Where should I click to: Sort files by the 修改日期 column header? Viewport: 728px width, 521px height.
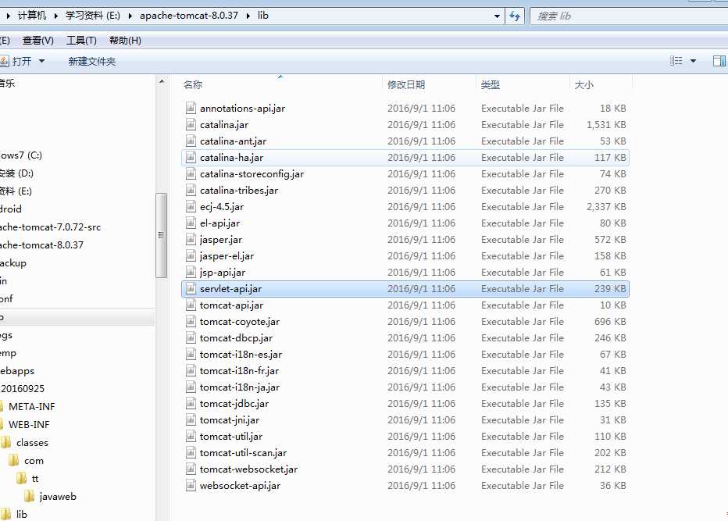[x=429, y=84]
